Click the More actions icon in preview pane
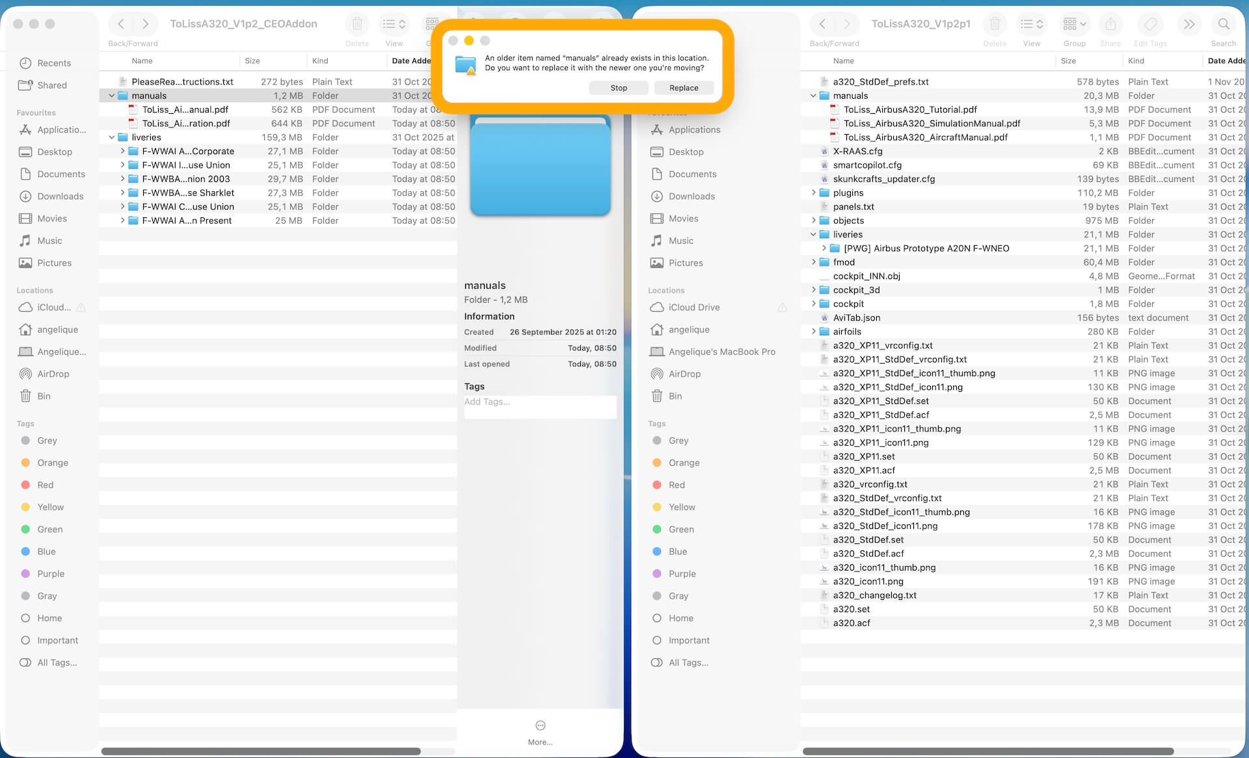 pyautogui.click(x=540, y=725)
